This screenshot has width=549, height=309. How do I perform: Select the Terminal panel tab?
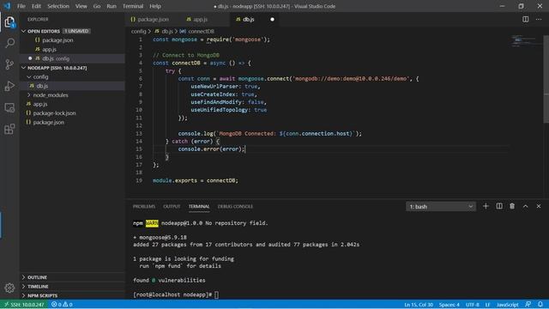click(199, 206)
